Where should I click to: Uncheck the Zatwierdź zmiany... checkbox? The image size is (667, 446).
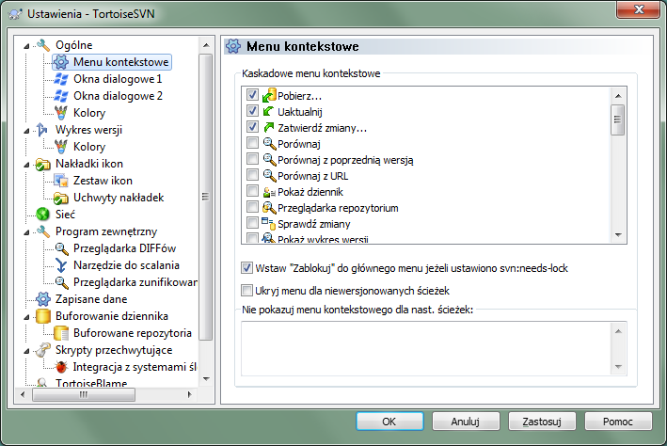(x=252, y=126)
